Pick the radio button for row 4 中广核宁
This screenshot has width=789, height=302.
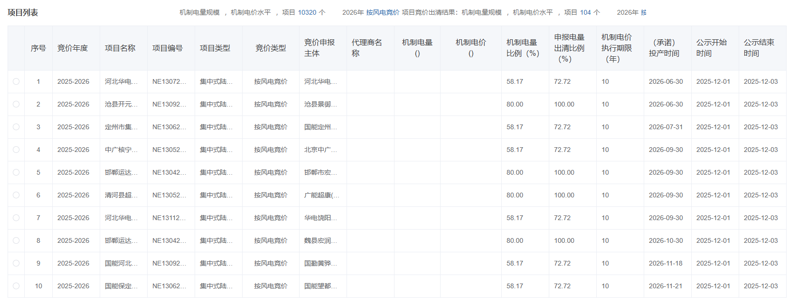16,150
